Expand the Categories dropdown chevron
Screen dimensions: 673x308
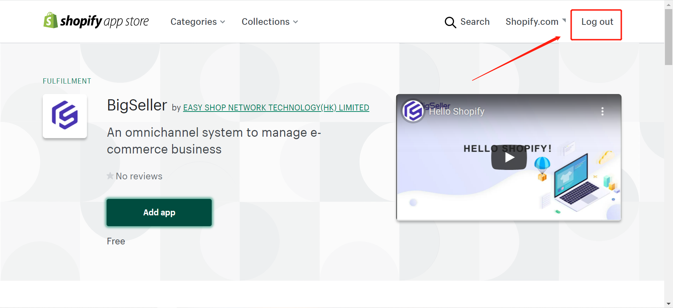pos(223,22)
